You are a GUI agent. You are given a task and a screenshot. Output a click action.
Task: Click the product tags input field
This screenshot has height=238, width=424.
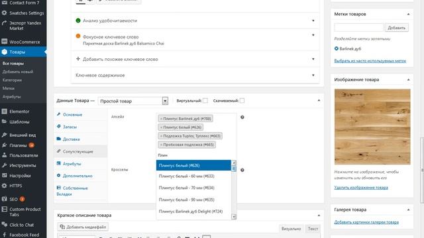click(x=359, y=28)
